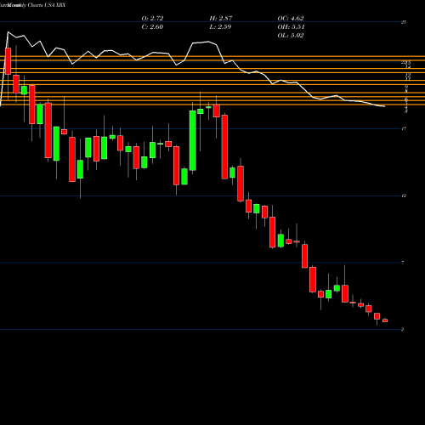Click the 7 price axis label
The height and width of the screenshot is (425, 425).
coord(403,263)
